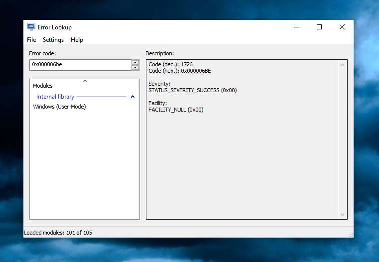Click the Internal library group label

click(x=55, y=97)
